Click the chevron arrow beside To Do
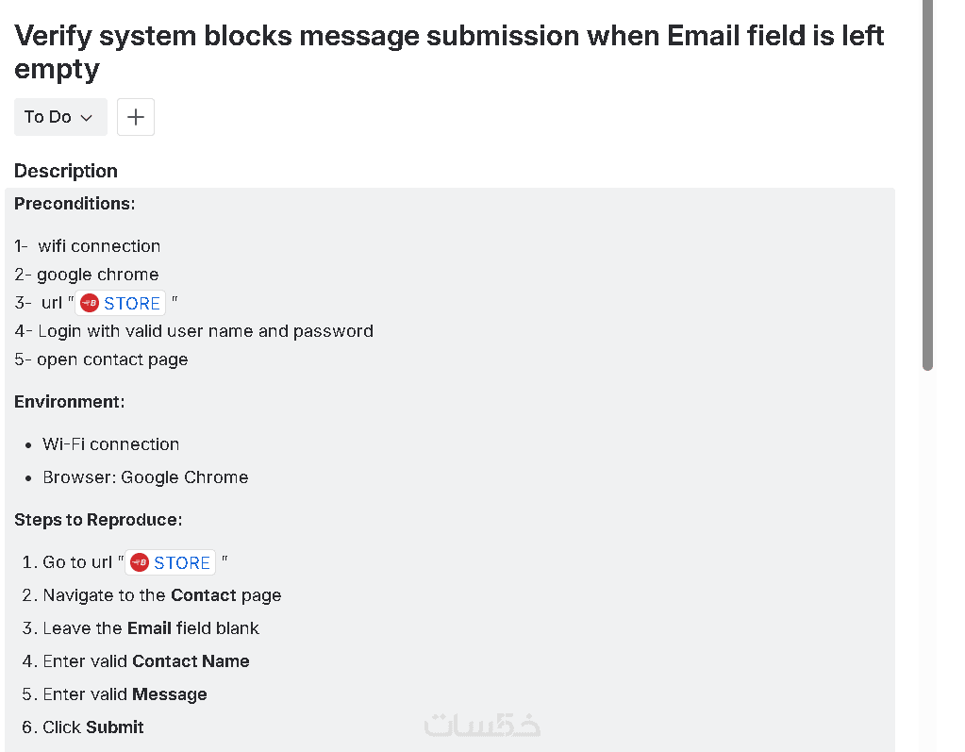 (87, 118)
